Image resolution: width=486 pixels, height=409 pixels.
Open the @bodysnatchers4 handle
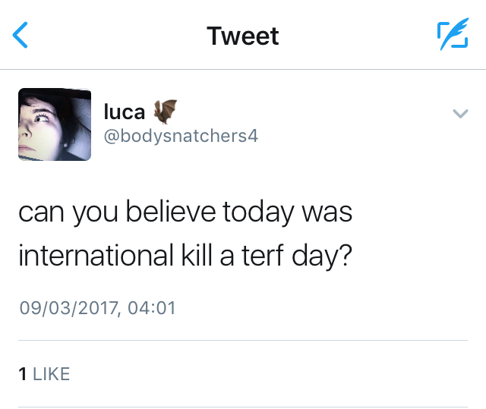coord(181,137)
